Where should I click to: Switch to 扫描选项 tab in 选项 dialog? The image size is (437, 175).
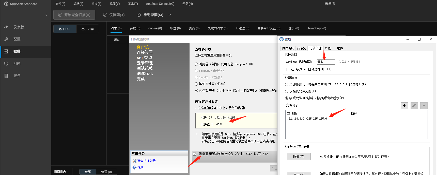coord(288,49)
